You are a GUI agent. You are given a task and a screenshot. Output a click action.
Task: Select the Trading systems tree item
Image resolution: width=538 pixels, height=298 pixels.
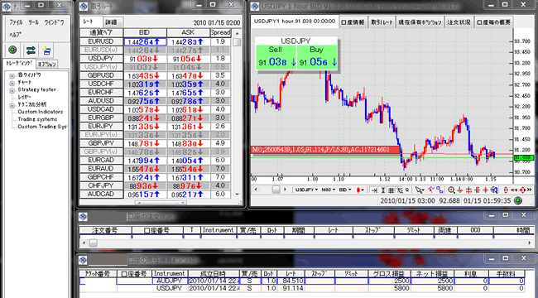(x=37, y=119)
